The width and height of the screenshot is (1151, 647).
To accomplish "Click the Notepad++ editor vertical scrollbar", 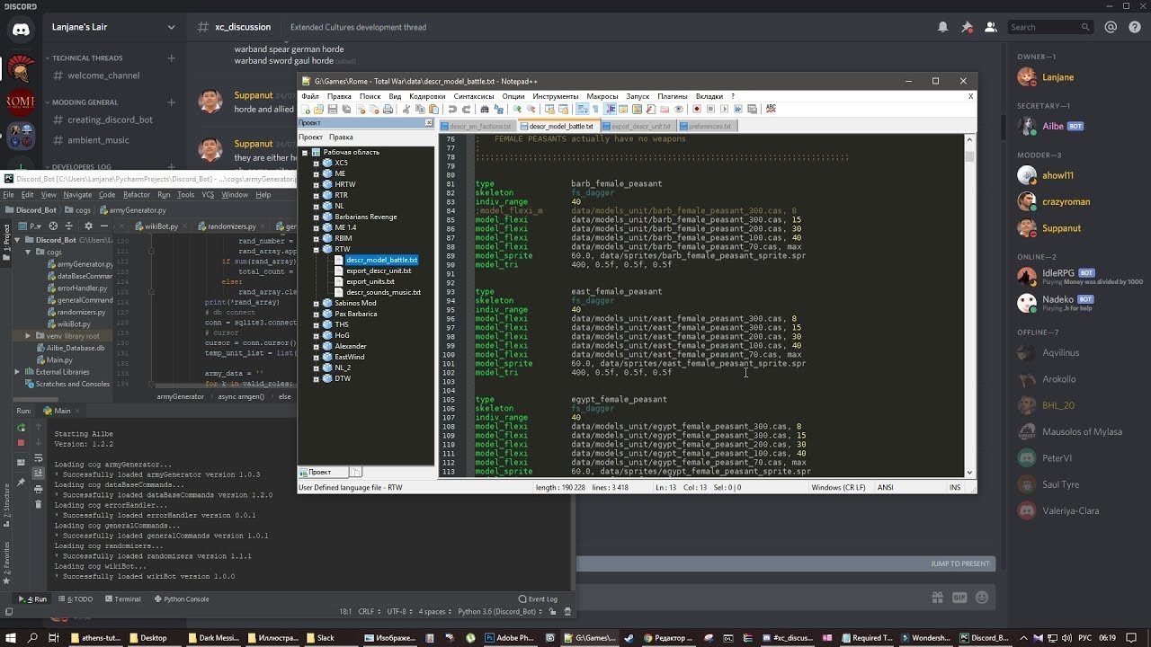I will [970, 304].
